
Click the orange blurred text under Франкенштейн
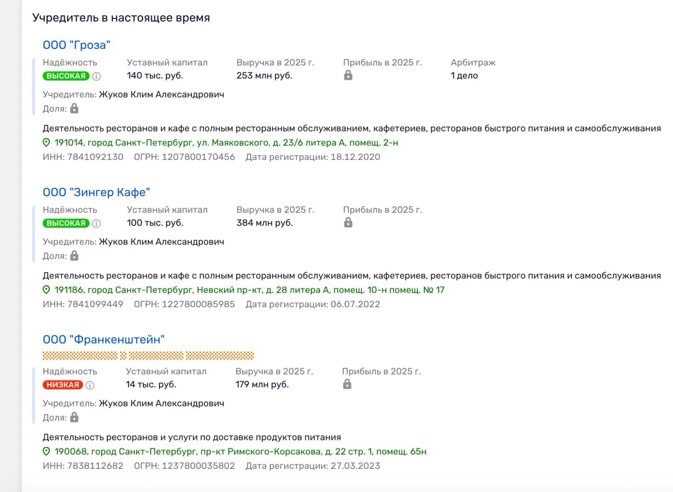click(148, 356)
